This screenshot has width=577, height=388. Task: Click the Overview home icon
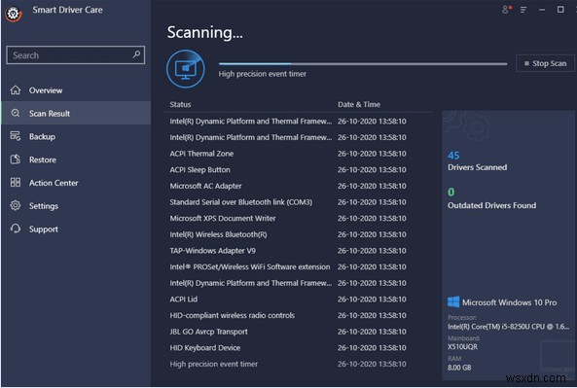pos(16,89)
